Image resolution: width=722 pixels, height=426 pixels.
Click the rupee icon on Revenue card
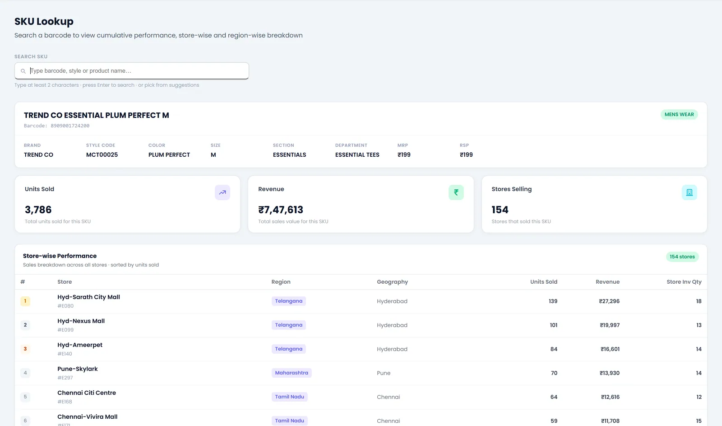click(x=456, y=192)
